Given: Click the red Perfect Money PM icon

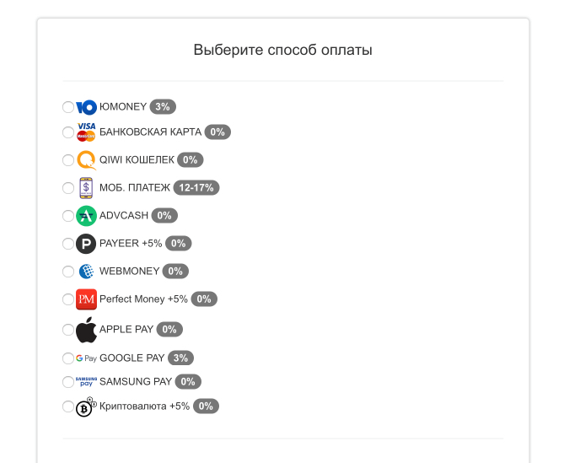Looking at the screenshot, I should [x=86, y=299].
